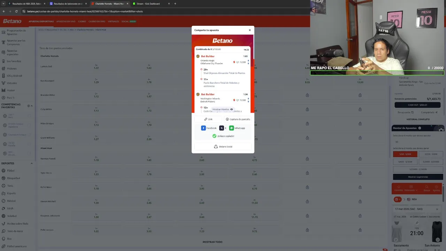Open Apuestas por los Campeones
The height and width of the screenshot is (251, 446).
pos(16,42)
